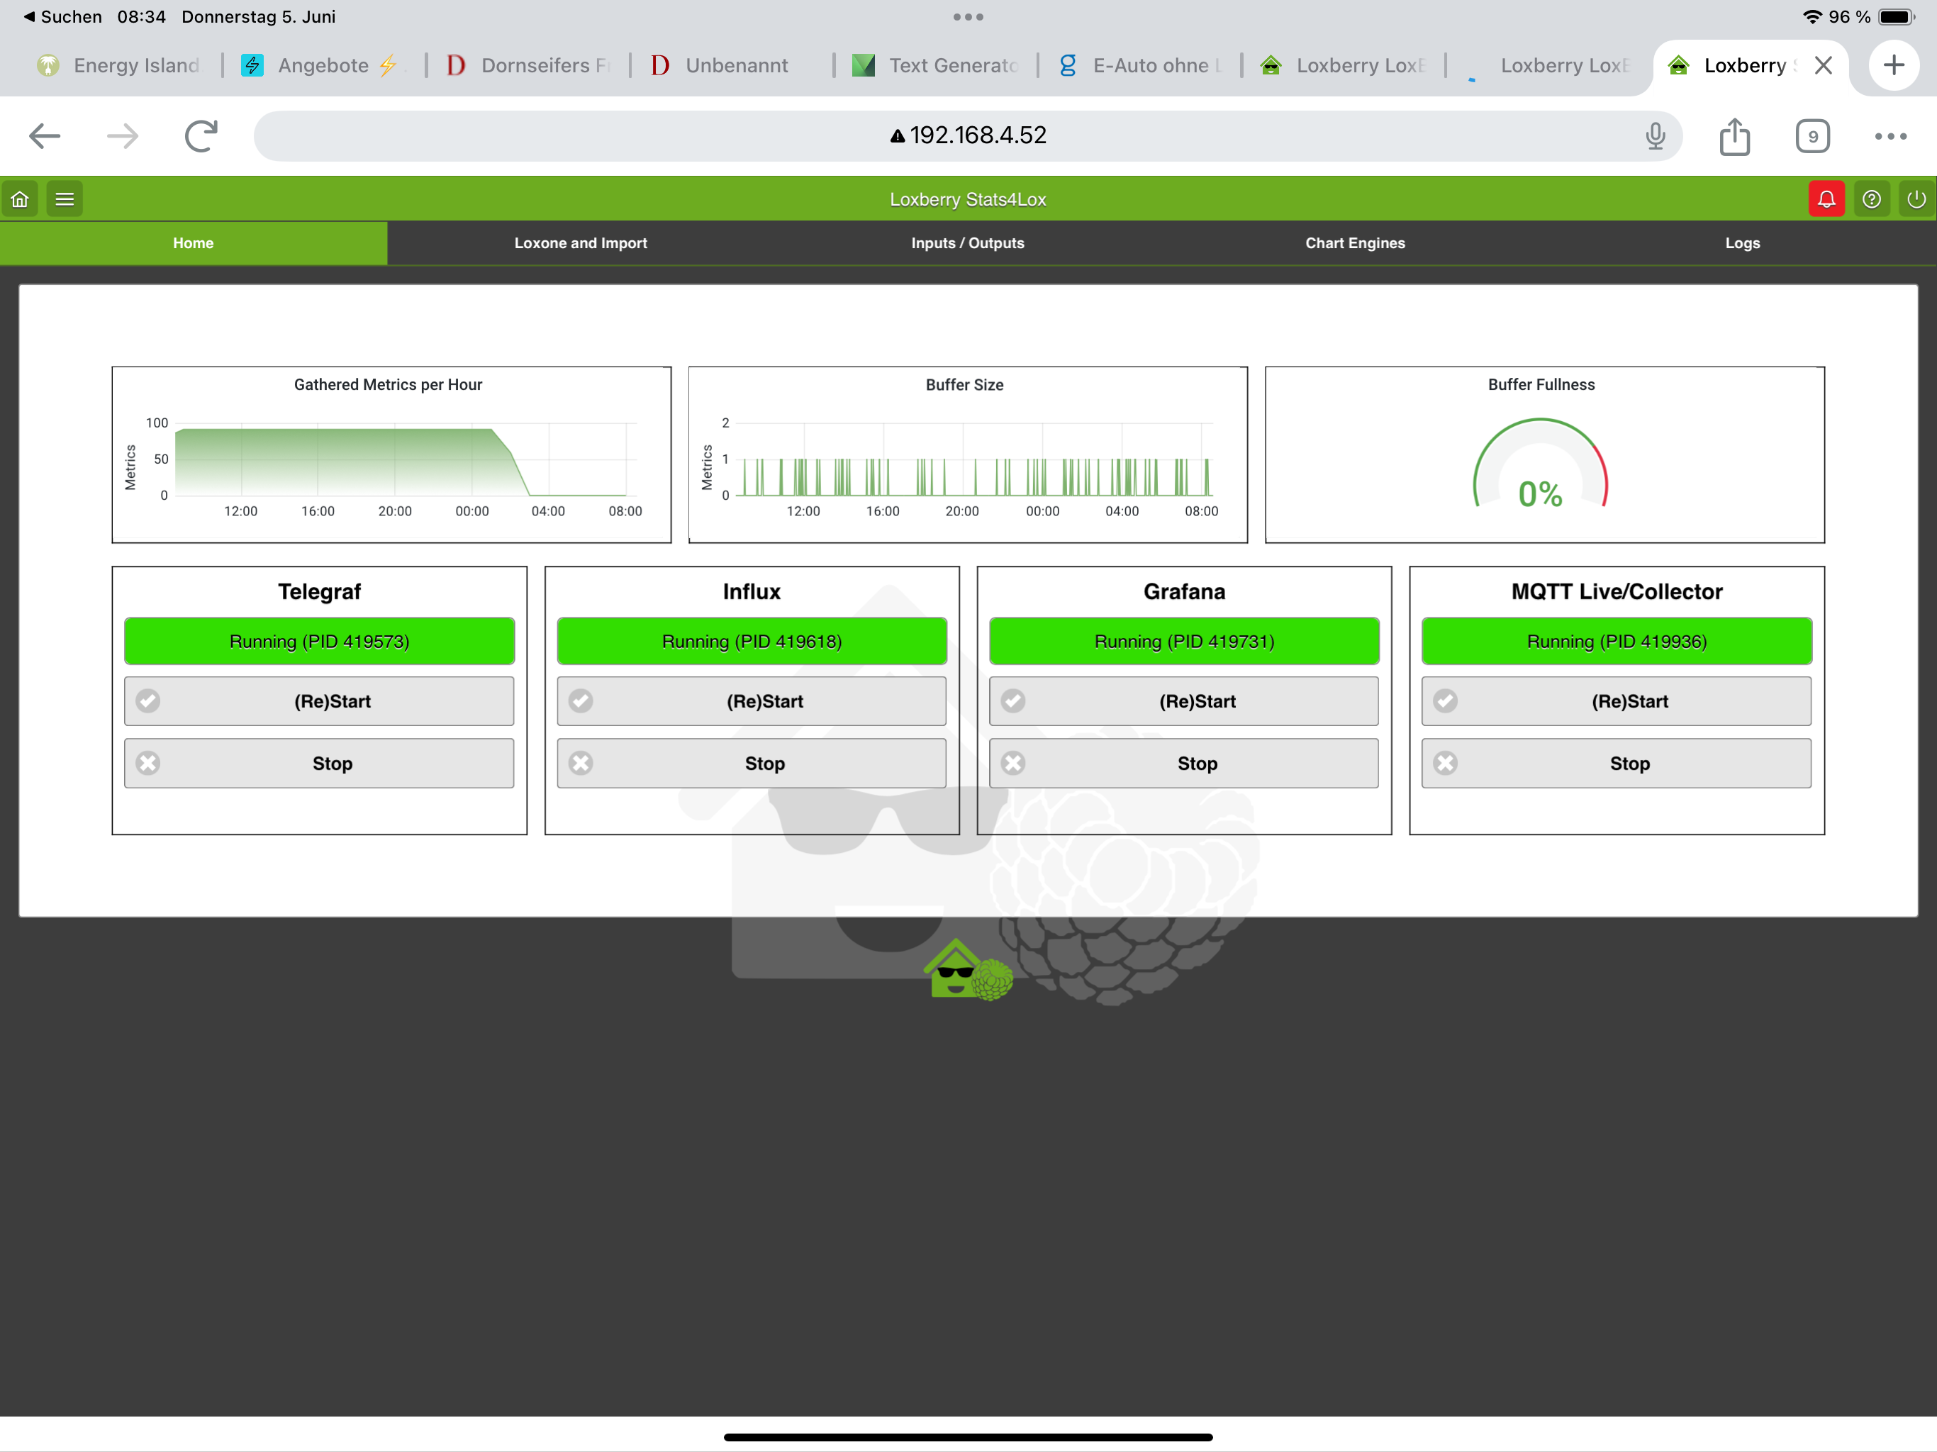This screenshot has width=1937, height=1452.
Task: Open the red notification bell
Action: point(1826,199)
